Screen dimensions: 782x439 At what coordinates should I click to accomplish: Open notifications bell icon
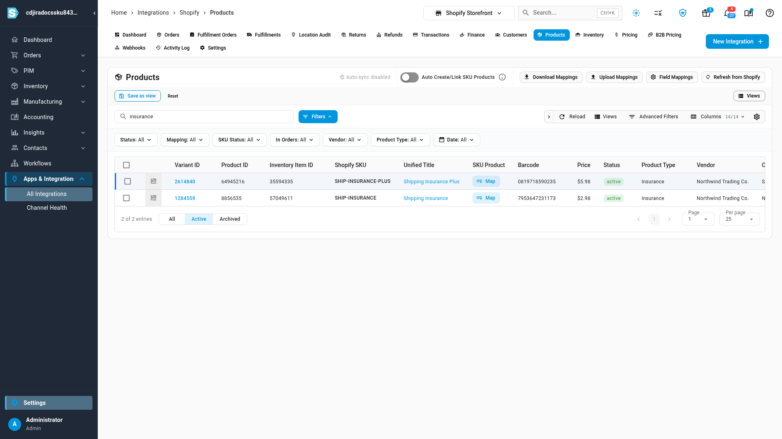point(728,13)
